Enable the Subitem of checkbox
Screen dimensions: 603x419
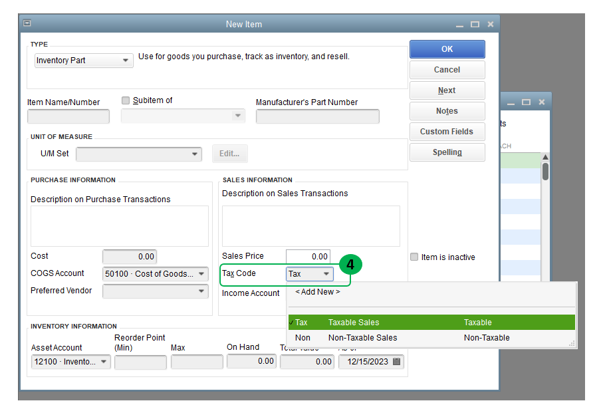[x=126, y=100]
